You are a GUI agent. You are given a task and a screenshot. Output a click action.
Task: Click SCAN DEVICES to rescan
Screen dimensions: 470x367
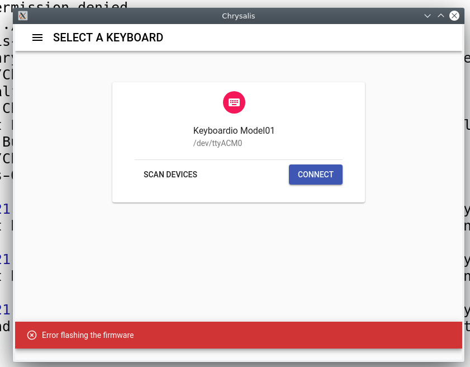point(170,175)
